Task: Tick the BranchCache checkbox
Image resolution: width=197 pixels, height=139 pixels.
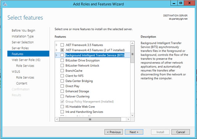Action: pyautogui.click(x=62, y=71)
